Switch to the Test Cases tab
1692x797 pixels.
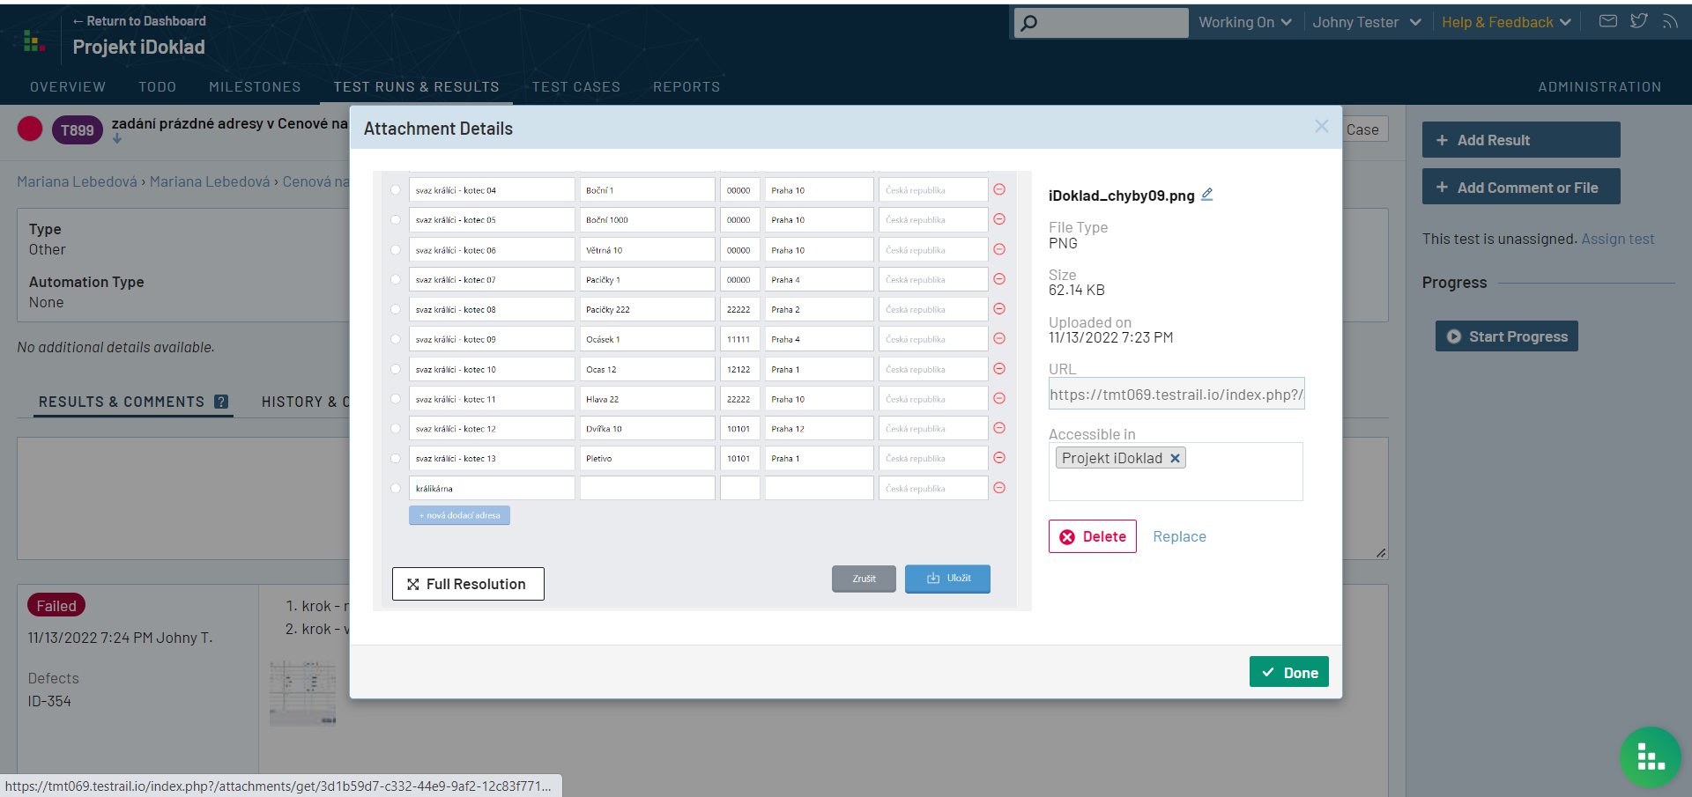[576, 86]
